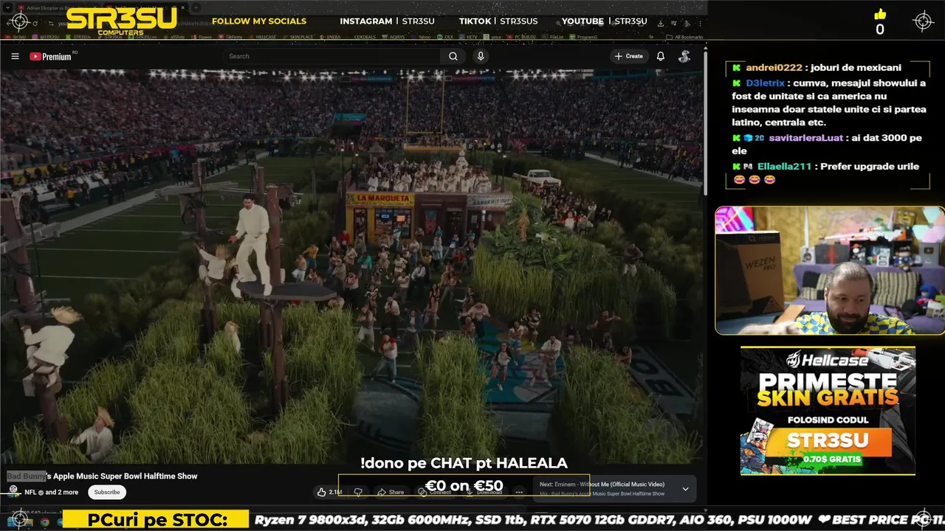Viewport: 945px width, 531px height.
Task: Click the YOUTUBE STR3SU social label
Action: 604,21
